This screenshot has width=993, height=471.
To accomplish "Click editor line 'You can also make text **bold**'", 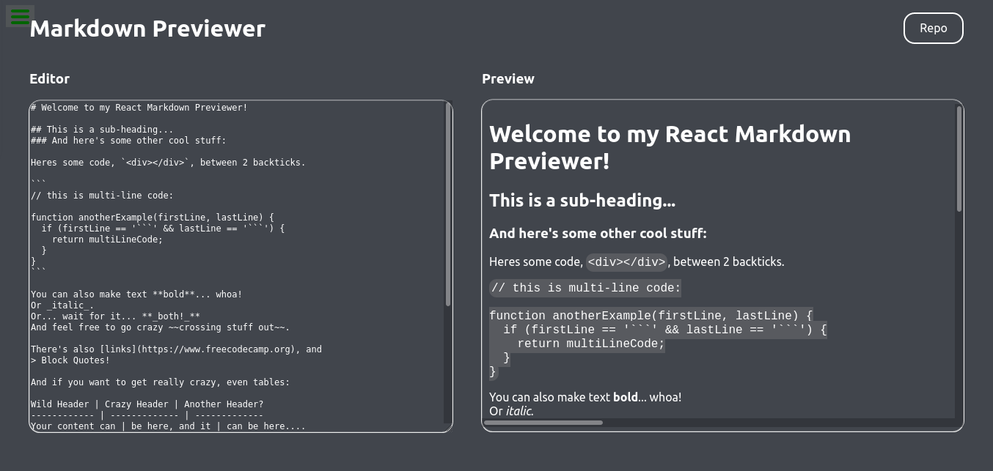I will point(136,294).
